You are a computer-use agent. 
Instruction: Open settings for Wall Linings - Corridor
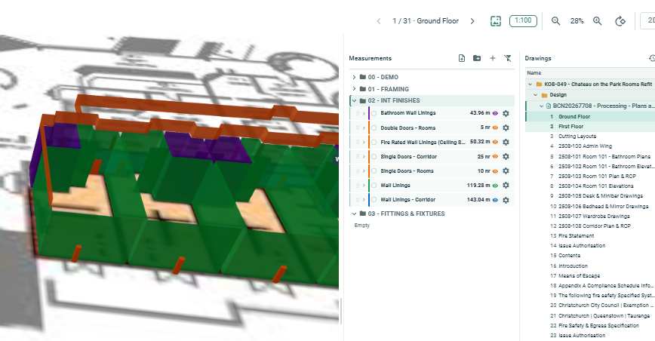pyautogui.click(x=506, y=200)
